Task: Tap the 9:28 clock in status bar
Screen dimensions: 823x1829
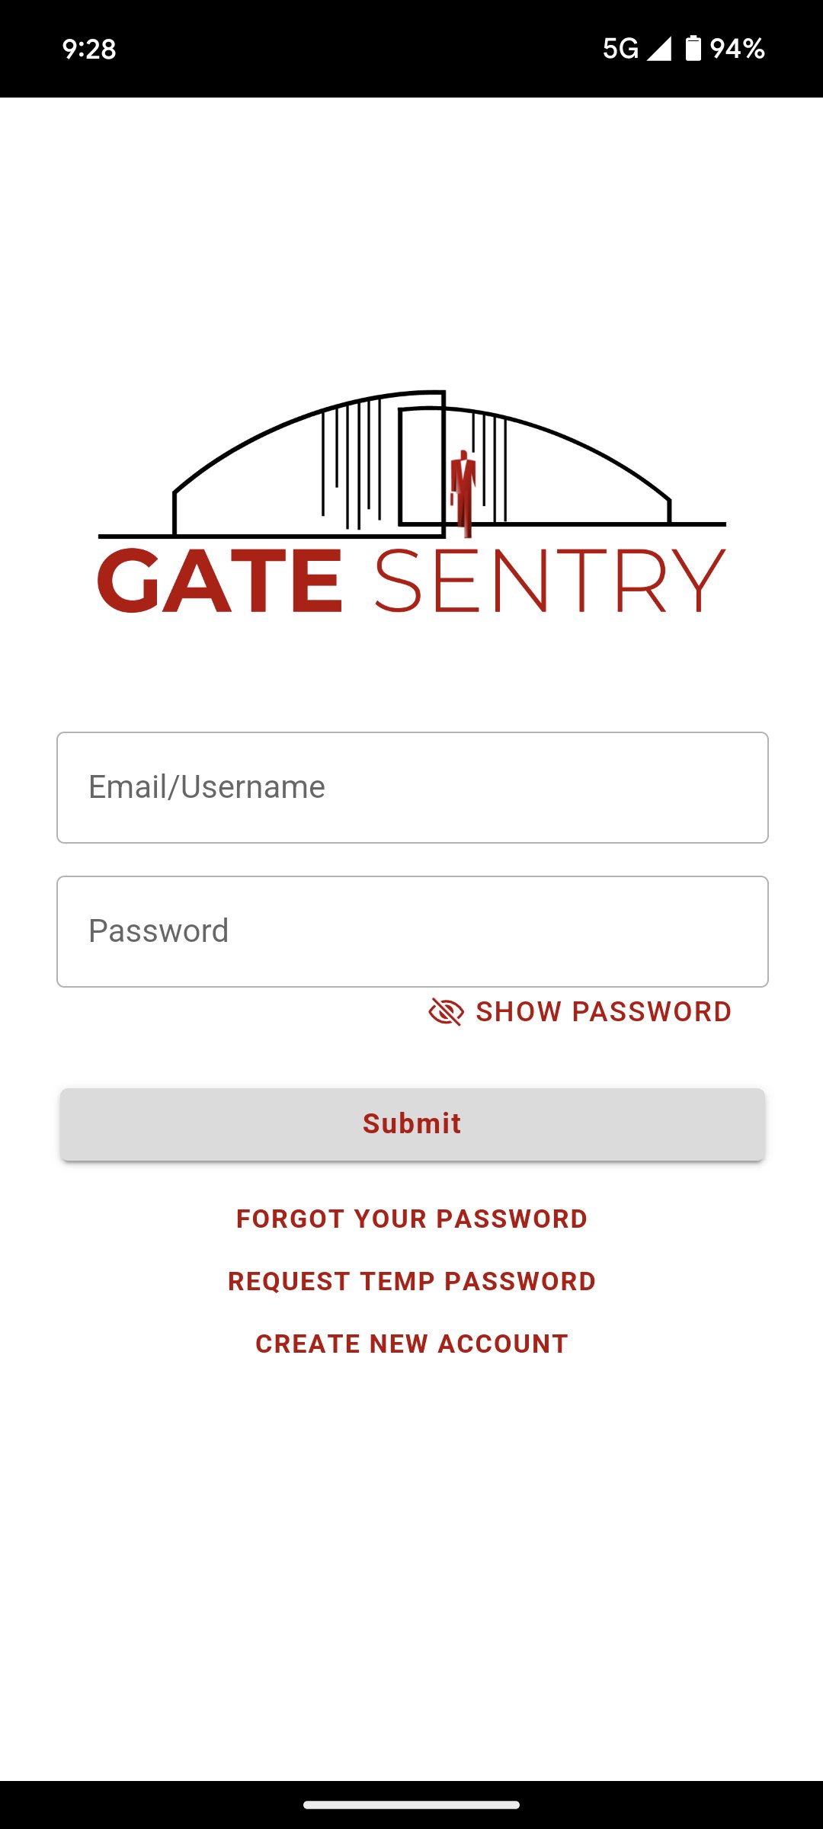Action: click(x=89, y=50)
